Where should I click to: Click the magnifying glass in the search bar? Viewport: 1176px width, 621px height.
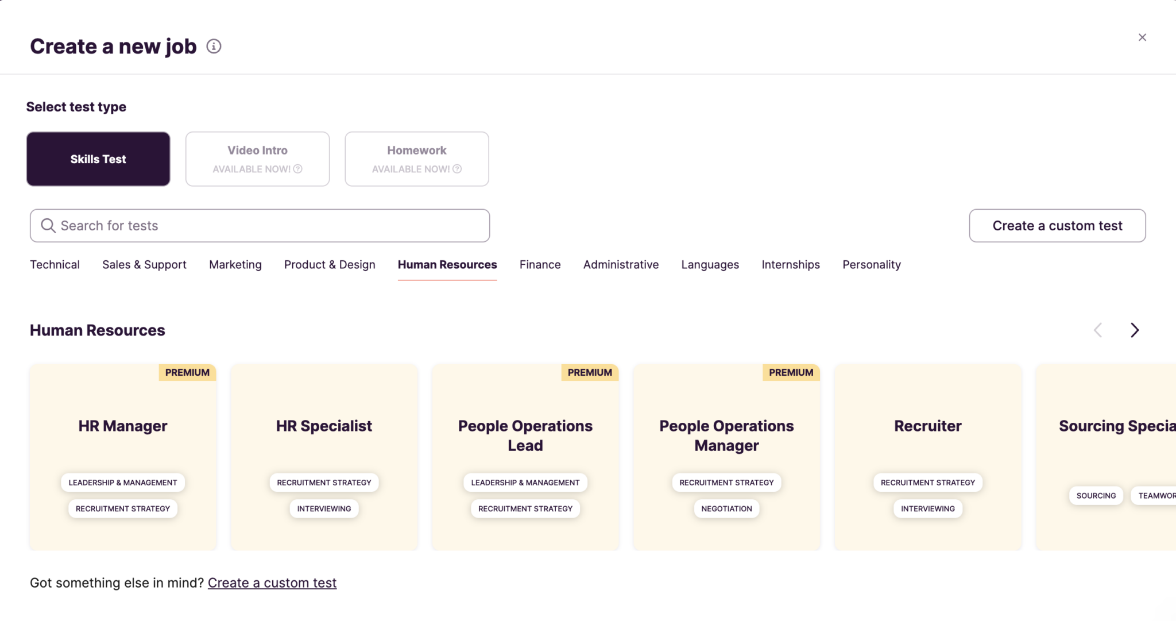[x=48, y=225]
